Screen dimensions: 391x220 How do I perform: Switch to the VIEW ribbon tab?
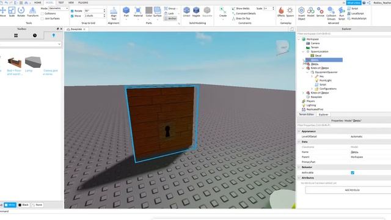pos(71,2)
